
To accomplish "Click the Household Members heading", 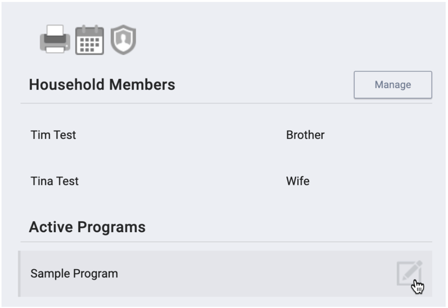I will point(102,85).
